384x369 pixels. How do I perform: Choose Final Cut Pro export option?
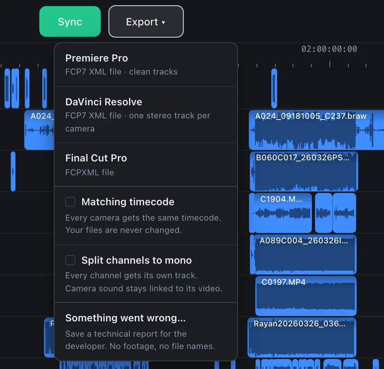coord(146,165)
